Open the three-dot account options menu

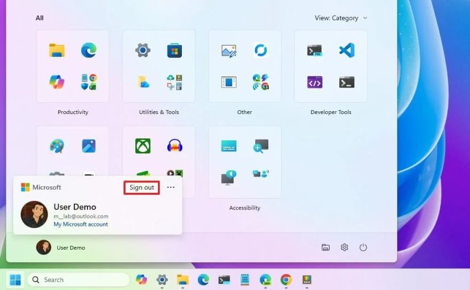(170, 187)
